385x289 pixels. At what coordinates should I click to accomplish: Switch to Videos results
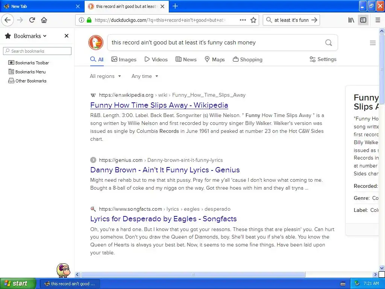click(x=156, y=59)
